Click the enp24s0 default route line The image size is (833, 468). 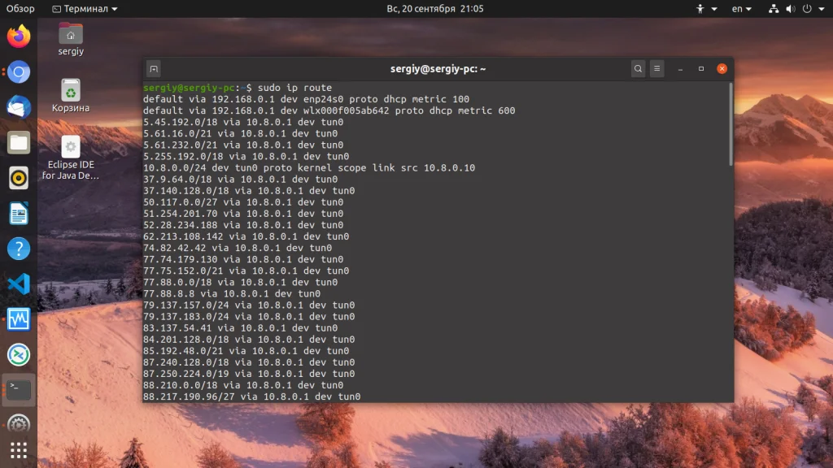click(x=306, y=99)
